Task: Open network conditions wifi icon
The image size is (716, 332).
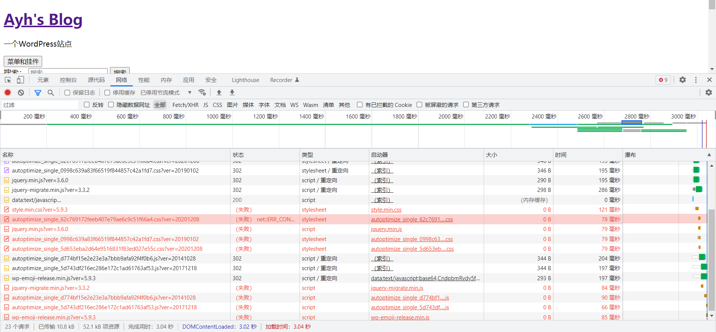Action: (x=202, y=92)
